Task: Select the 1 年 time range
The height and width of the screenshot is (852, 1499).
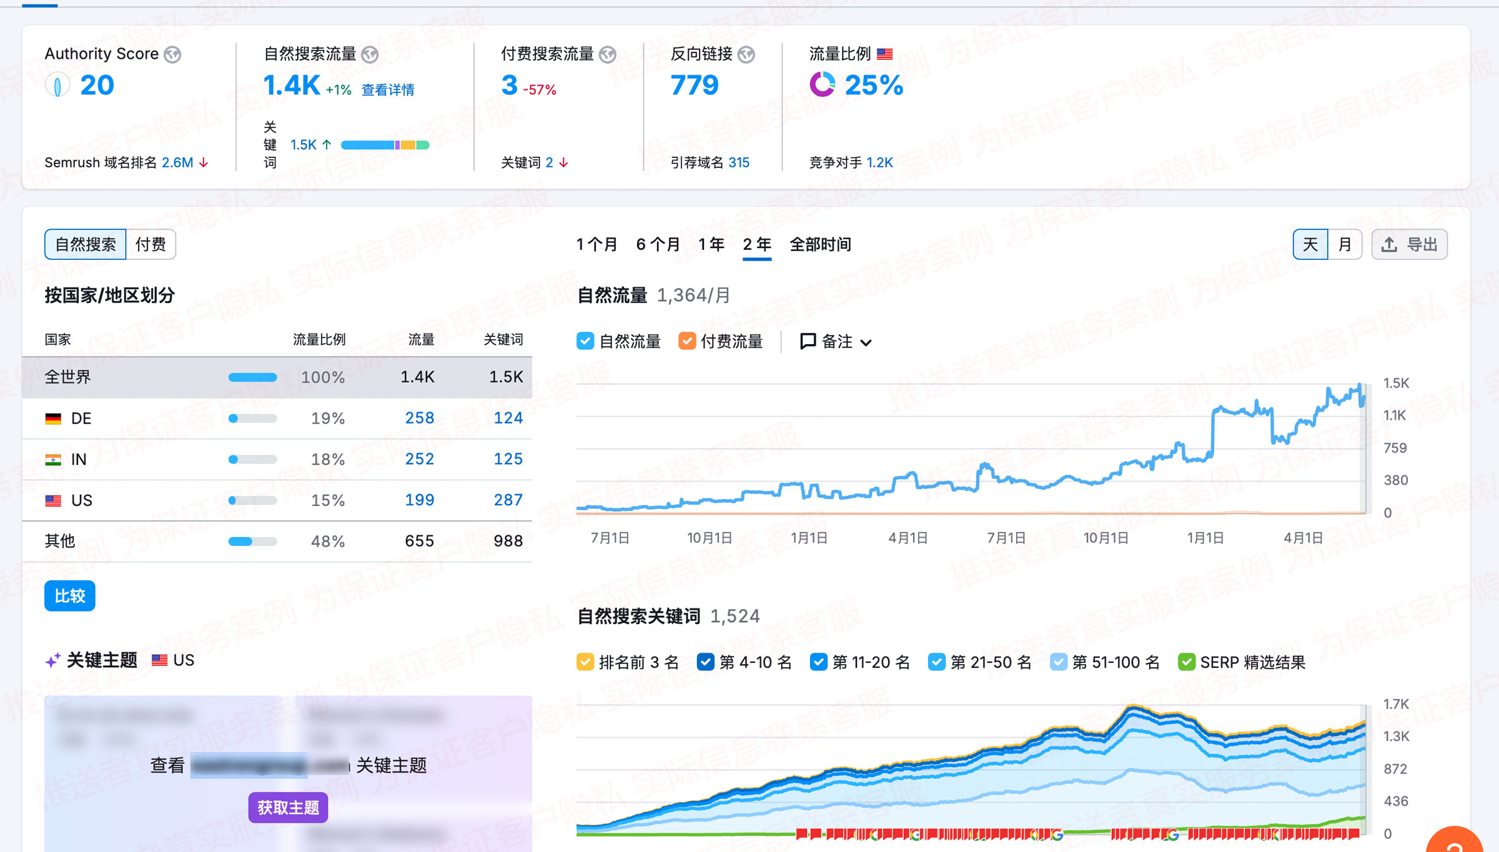Action: 711,244
